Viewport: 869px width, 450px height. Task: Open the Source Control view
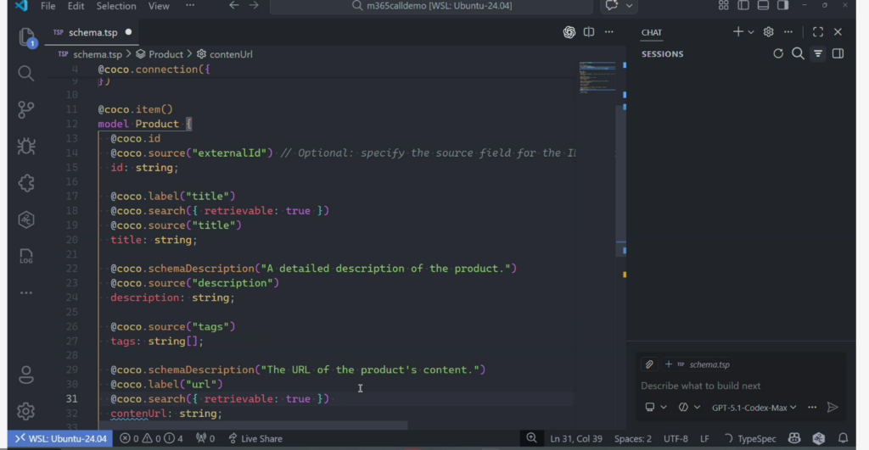click(25, 109)
